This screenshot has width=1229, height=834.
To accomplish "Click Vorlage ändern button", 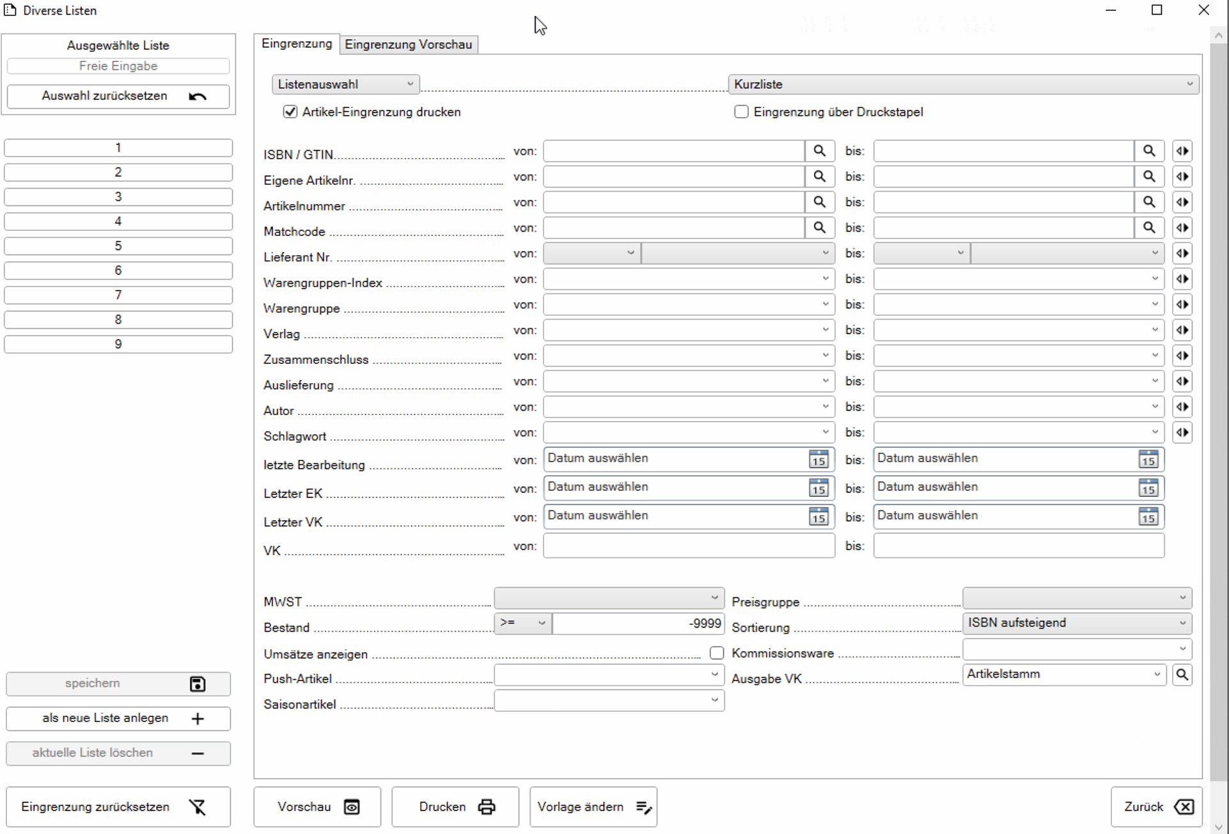I will click(593, 807).
